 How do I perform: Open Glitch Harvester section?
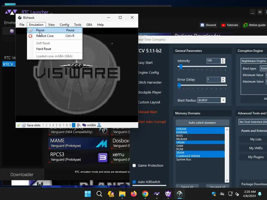point(150,83)
